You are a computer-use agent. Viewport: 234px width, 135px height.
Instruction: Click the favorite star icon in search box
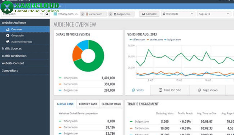42,14
